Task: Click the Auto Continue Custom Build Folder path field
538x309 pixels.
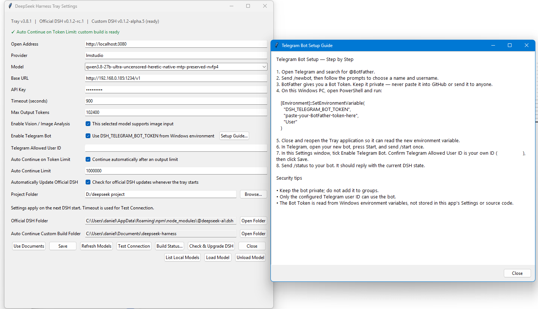Action: 161,234
